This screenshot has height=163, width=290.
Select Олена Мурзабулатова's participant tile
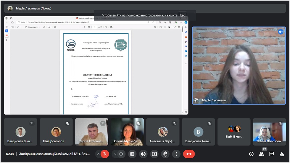pyautogui.click(x=127, y=132)
